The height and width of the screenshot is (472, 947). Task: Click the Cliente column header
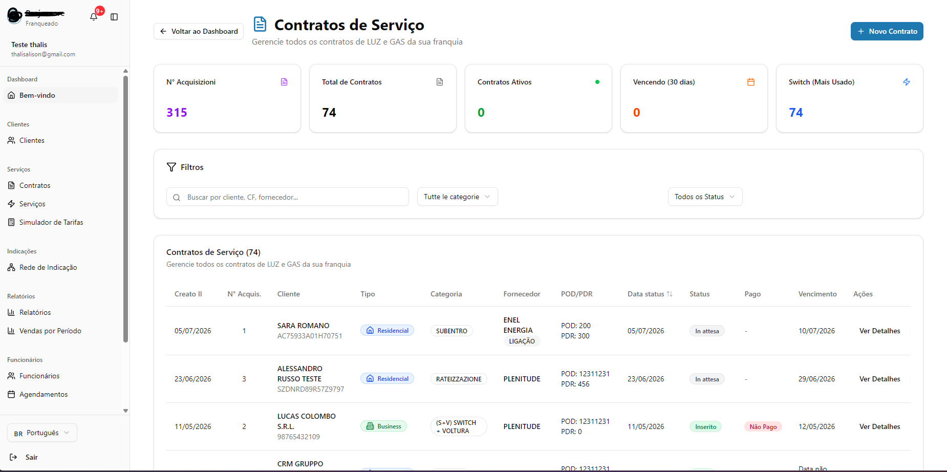click(x=289, y=294)
